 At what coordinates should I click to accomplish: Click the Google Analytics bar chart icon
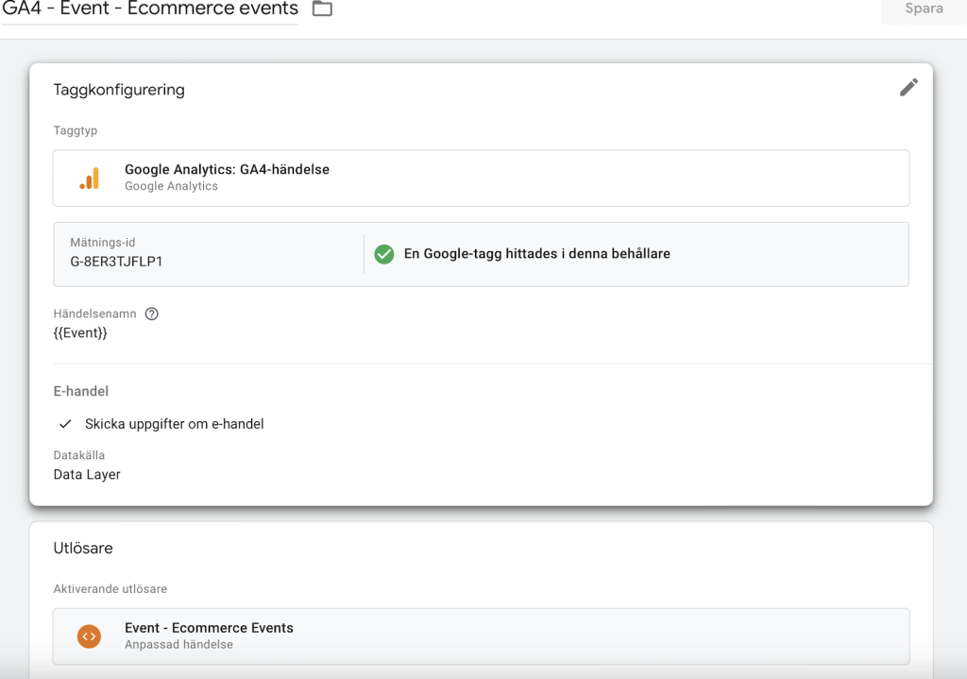tap(90, 178)
